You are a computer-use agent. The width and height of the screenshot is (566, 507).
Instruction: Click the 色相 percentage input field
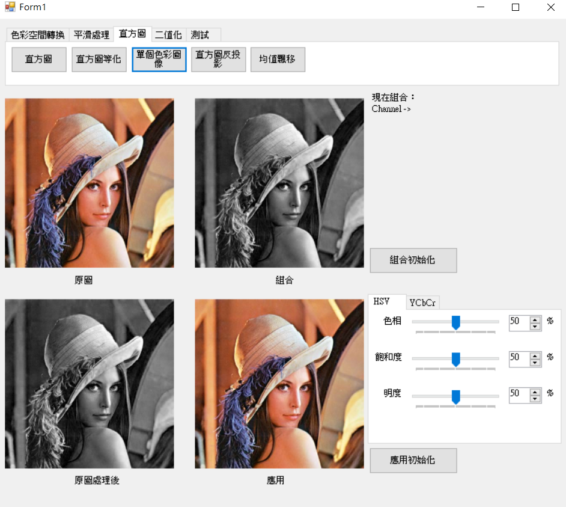[520, 323]
